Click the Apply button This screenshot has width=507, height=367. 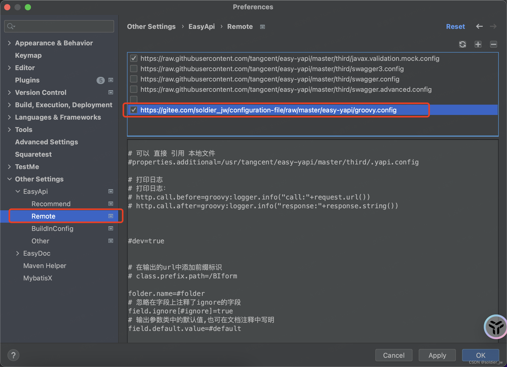click(437, 355)
